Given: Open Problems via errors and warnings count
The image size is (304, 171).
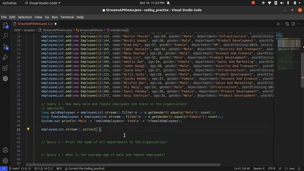Looking at the screenshot, I should 43,169.
